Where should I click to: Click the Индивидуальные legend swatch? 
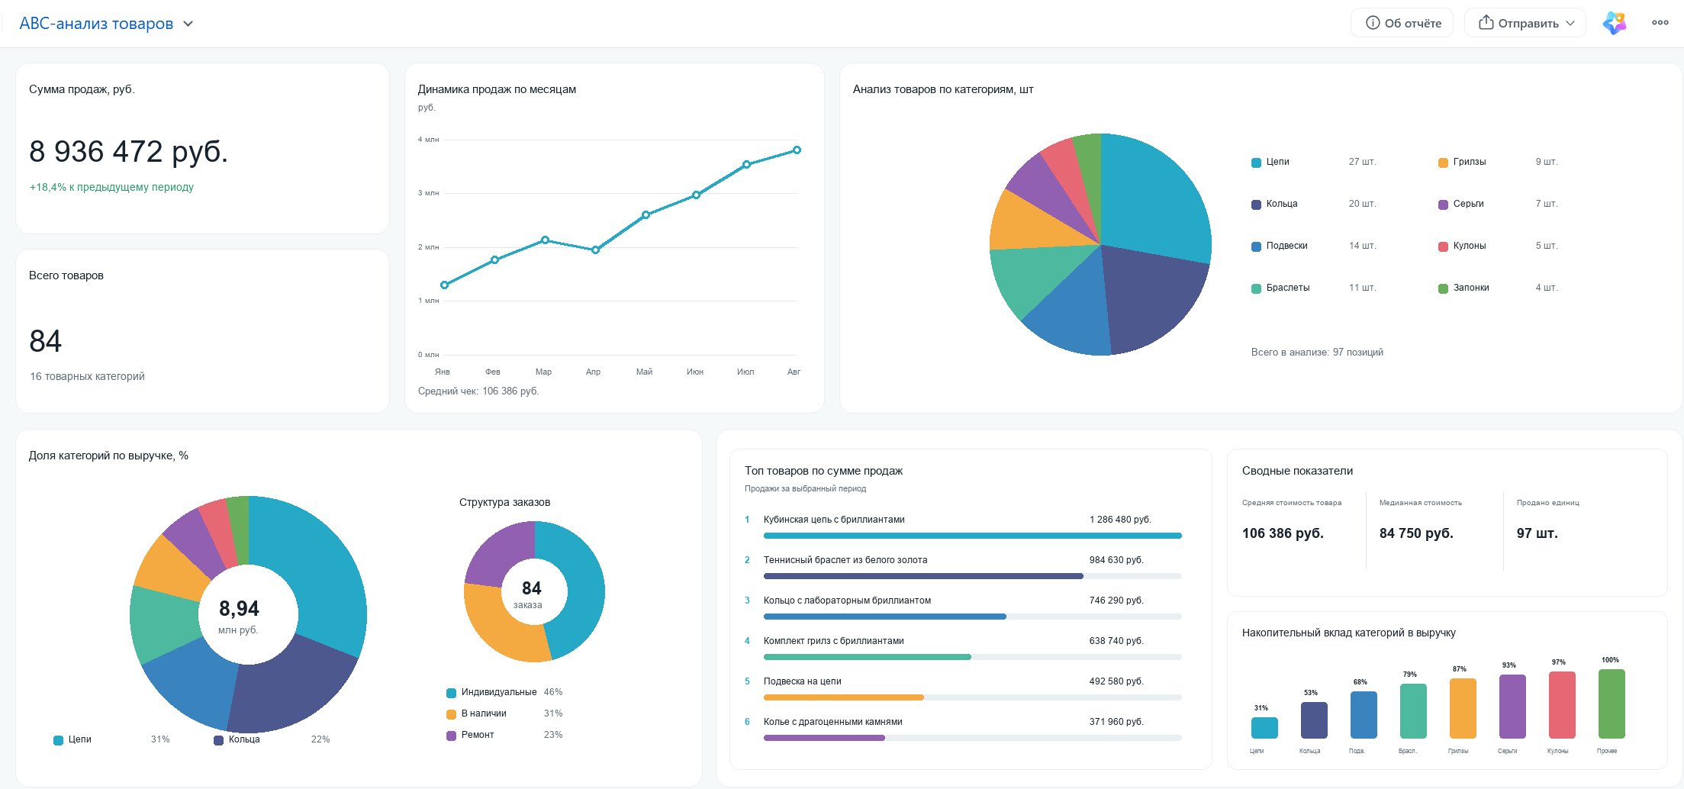pyautogui.click(x=451, y=693)
